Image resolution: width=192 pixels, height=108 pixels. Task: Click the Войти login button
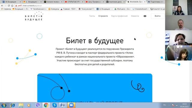click(x=157, y=16)
